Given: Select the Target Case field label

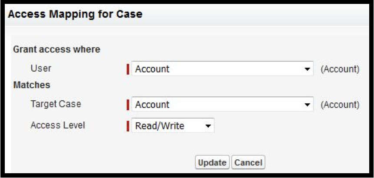Looking at the screenshot, I should click(56, 104).
